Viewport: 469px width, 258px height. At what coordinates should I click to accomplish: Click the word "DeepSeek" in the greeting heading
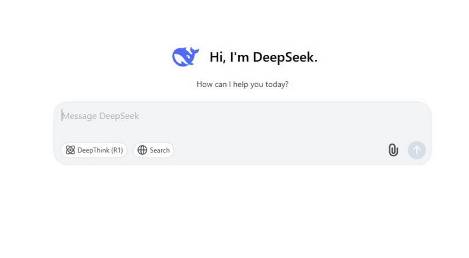click(285, 57)
